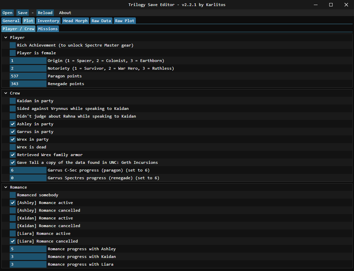Image resolution: width=354 pixels, height=271 pixels.
Task: Edit Romance progress with Ashley field
Action: (28, 249)
